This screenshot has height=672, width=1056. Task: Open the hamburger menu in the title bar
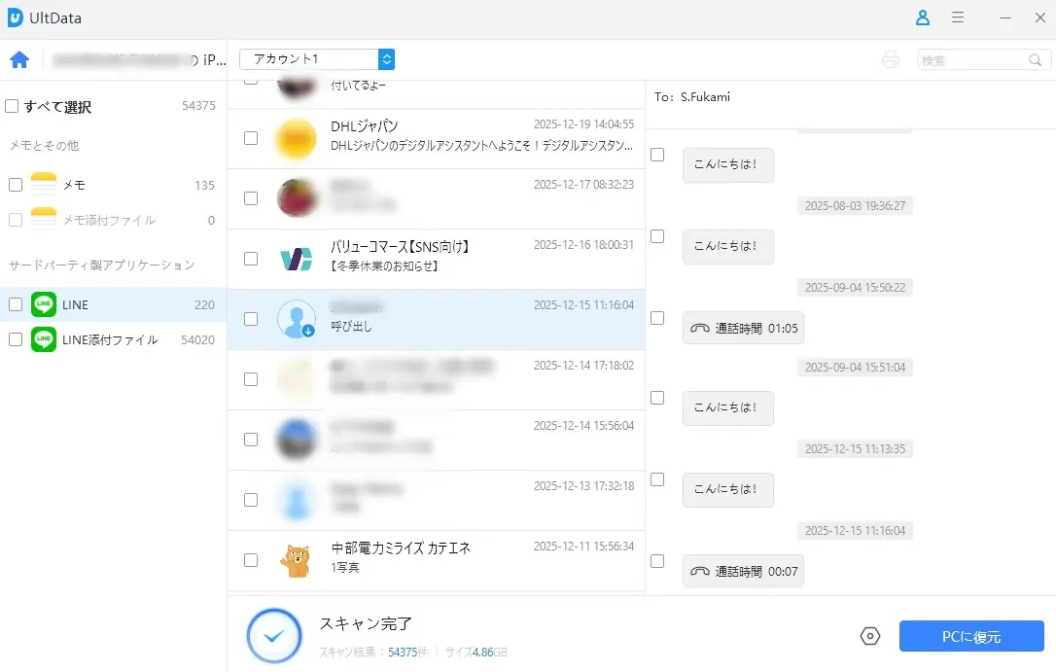tap(958, 18)
